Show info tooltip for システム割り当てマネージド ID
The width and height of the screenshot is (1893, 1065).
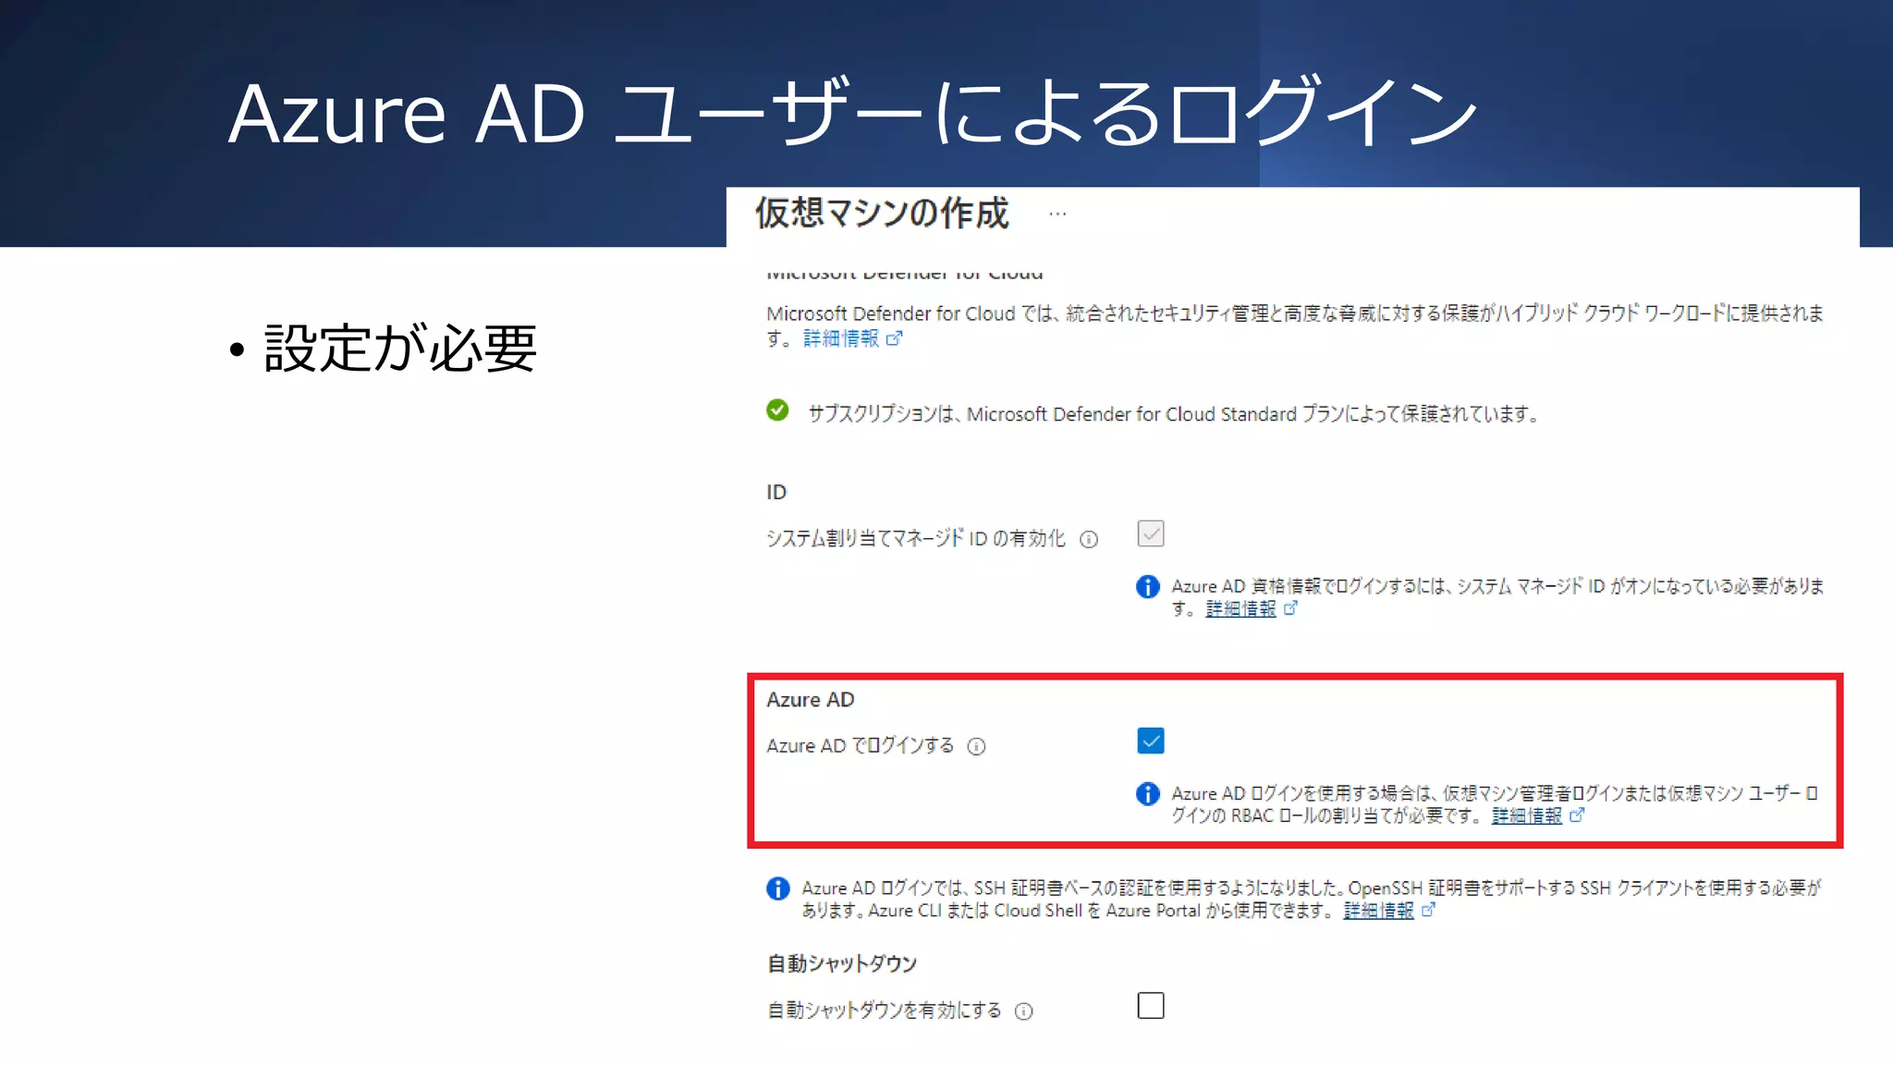(1089, 539)
